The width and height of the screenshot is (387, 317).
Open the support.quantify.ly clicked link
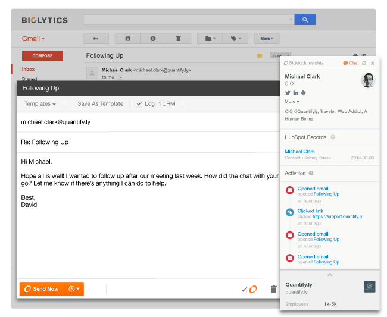coord(336,217)
